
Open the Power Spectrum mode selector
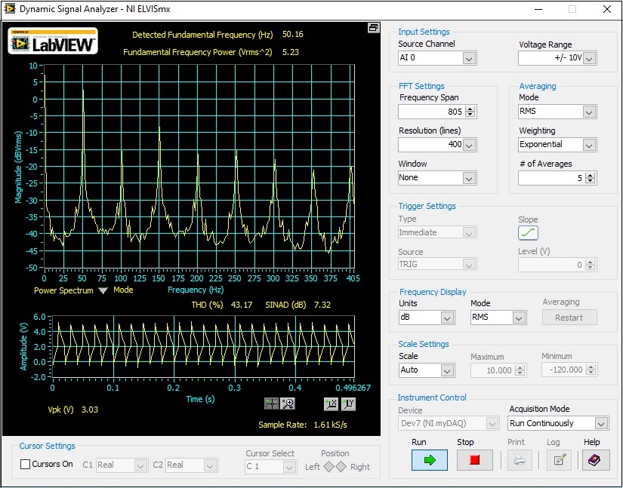pyautogui.click(x=103, y=290)
